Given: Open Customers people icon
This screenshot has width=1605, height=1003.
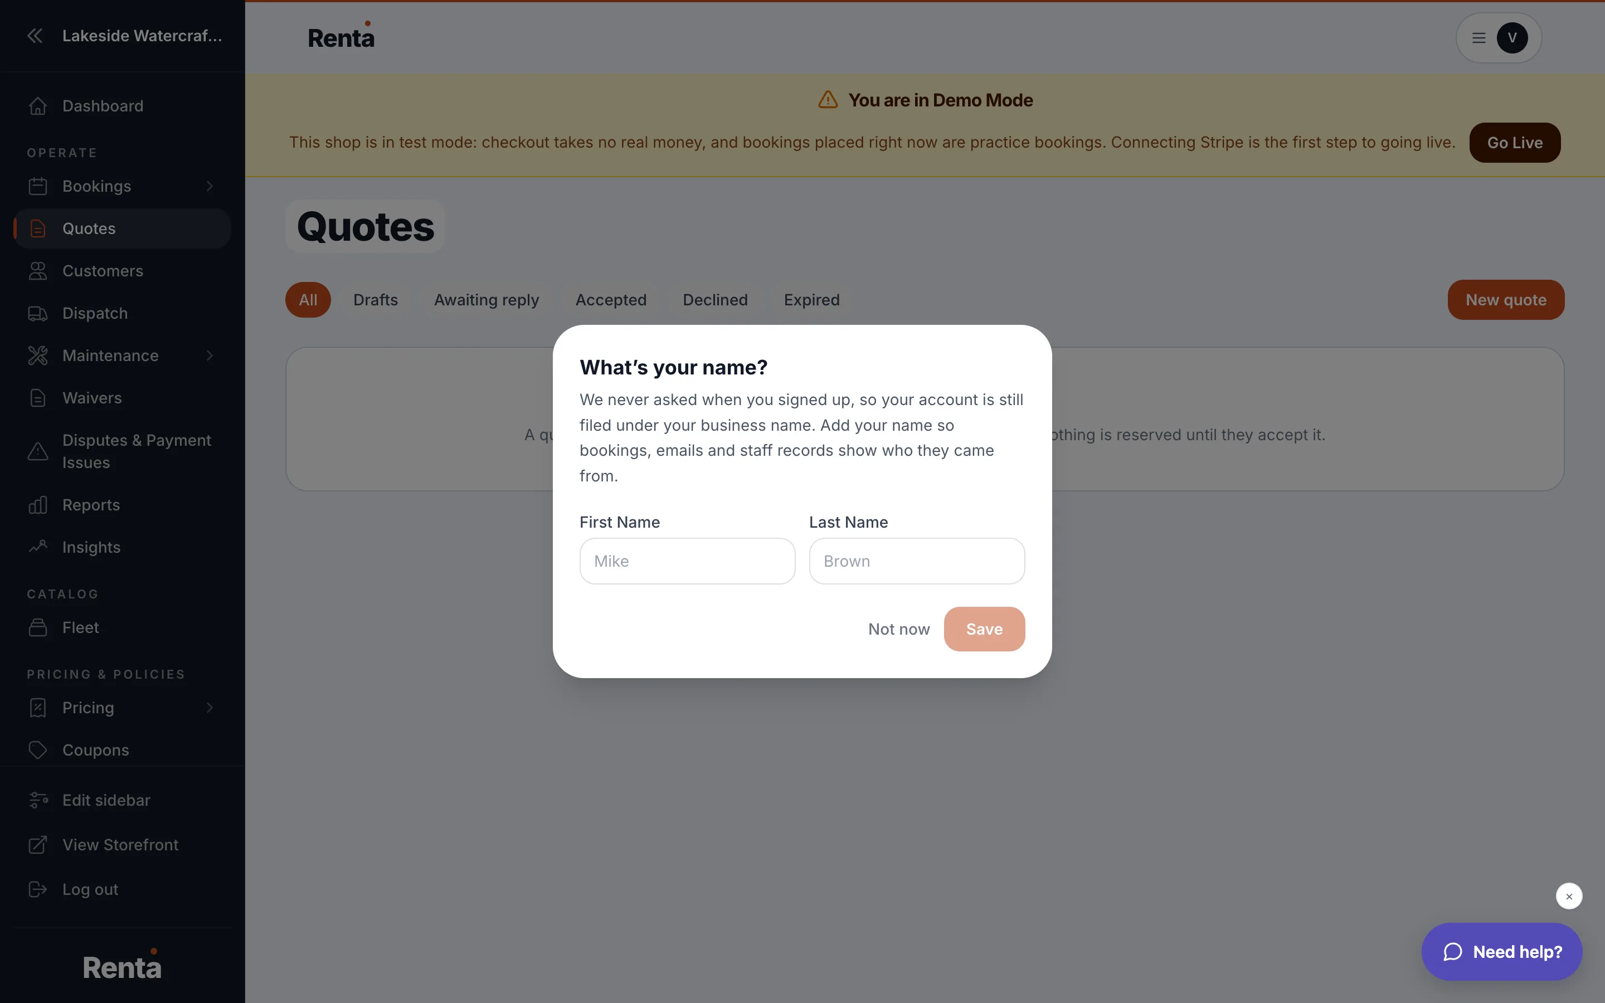Looking at the screenshot, I should pos(38,271).
